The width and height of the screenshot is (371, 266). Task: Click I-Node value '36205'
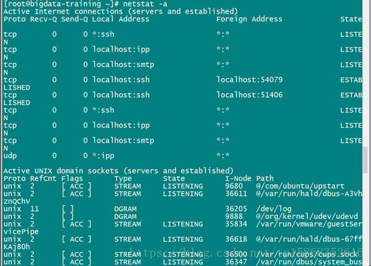tap(236, 209)
